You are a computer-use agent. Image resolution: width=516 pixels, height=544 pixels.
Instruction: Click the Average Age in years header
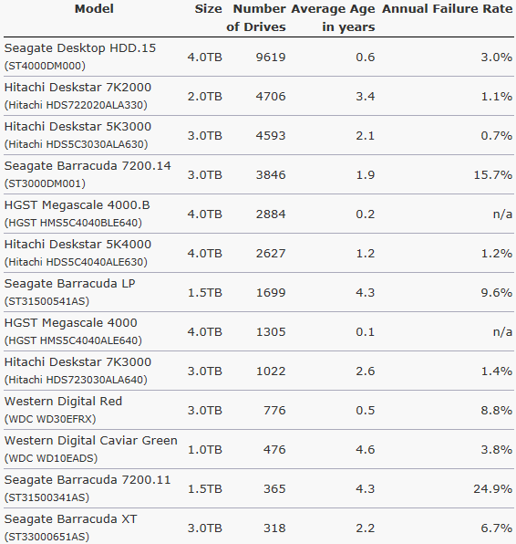click(x=333, y=17)
